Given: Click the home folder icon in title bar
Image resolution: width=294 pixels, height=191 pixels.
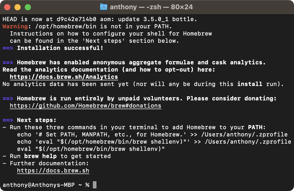Looking at the screenshot, I should coord(103,7).
